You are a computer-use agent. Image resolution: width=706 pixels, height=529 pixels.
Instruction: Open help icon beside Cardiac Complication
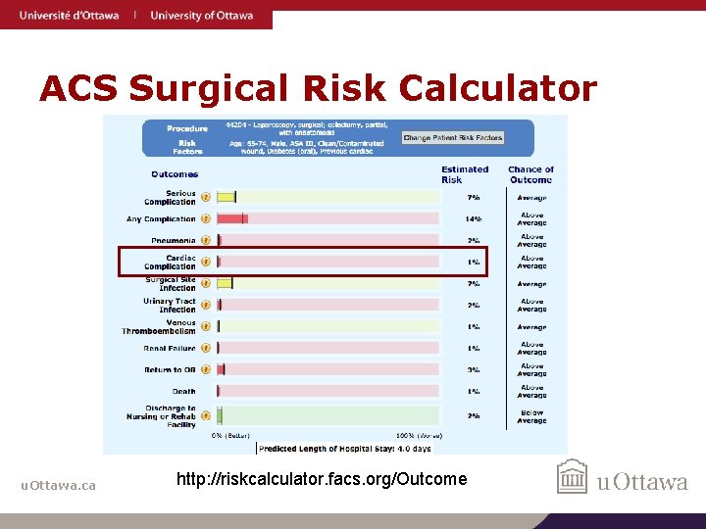(206, 262)
